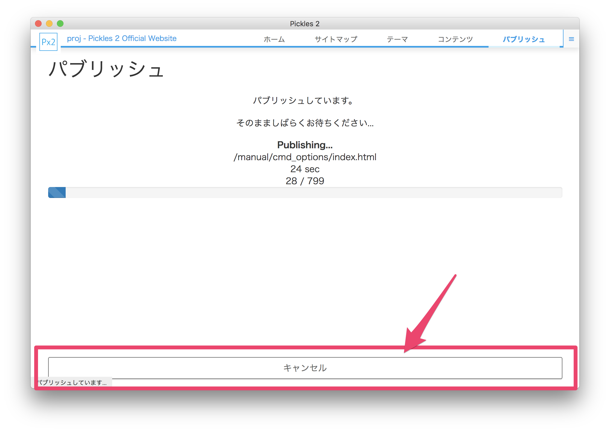610x432 pixels.
Task: Open proj - Pickles 2 Official Website link
Action: coord(122,38)
